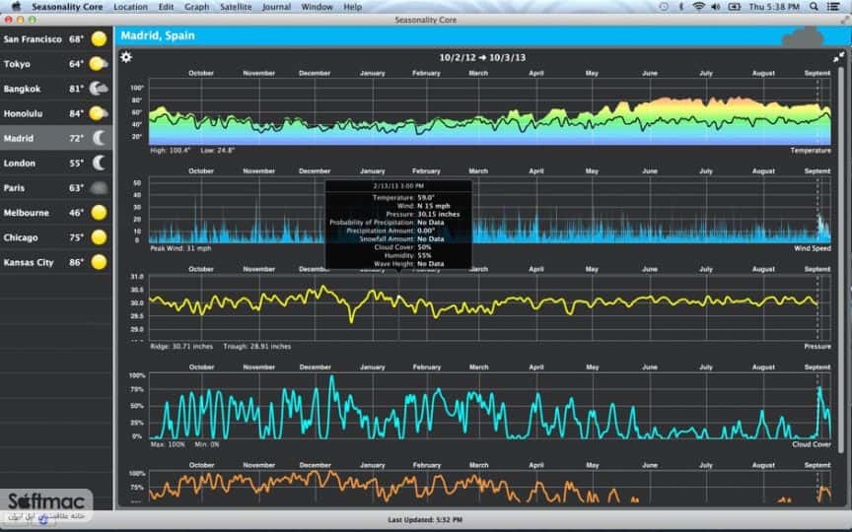This screenshot has height=532, width=852.
Task: Open the Journal menu
Action: click(x=276, y=7)
